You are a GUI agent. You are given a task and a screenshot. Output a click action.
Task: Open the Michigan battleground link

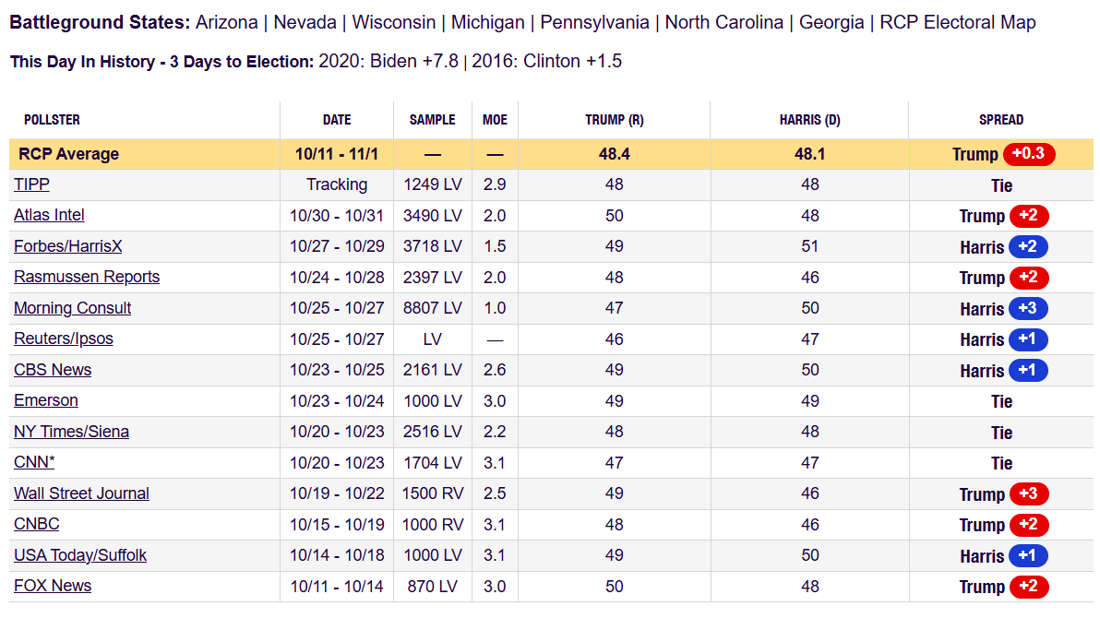click(x=487, y=22)
